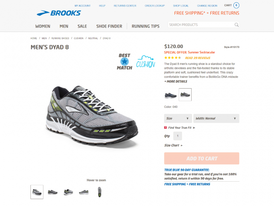
Task: Click the Brooks logo
Action: tap(59, 13)
